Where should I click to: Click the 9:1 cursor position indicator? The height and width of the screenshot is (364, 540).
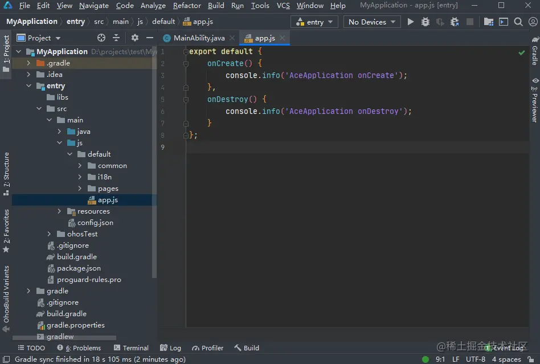440,359
